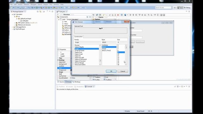Collapse the src folder node
The height and width of the screenshot is (114, 203).
(15, 16)
